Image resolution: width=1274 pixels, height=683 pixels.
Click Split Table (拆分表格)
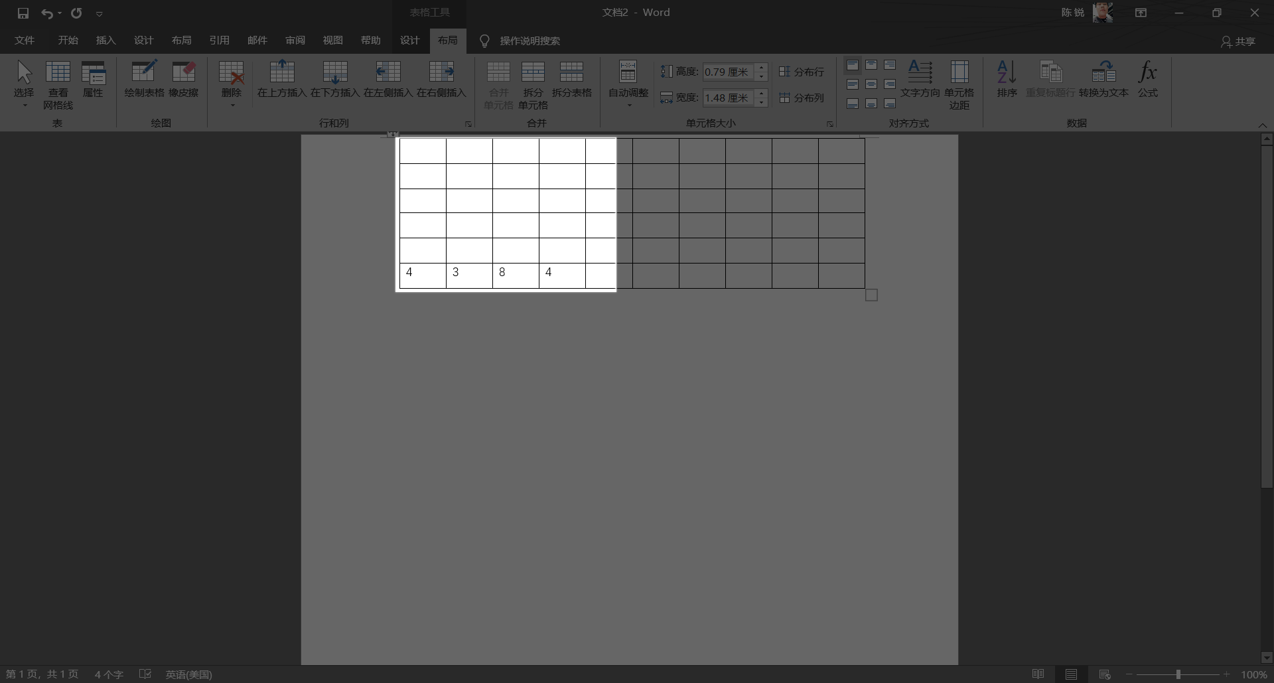tap(571, 80)
